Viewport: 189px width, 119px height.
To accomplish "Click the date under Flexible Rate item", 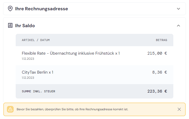I will (28, 59).
